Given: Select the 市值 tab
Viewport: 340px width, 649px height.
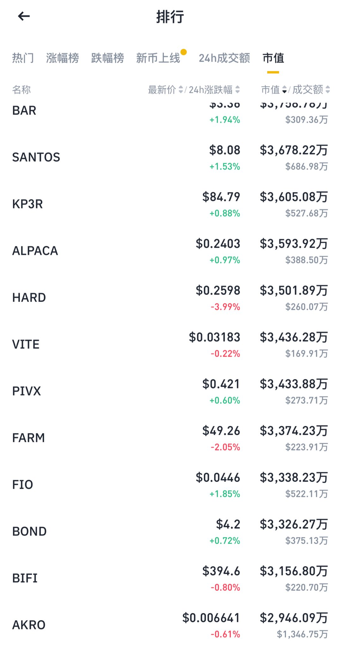Looking at the screenshot, I should tap(273, 58).
